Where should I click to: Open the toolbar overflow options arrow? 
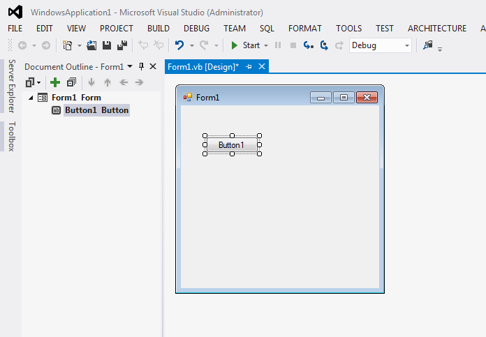point(440,49)
